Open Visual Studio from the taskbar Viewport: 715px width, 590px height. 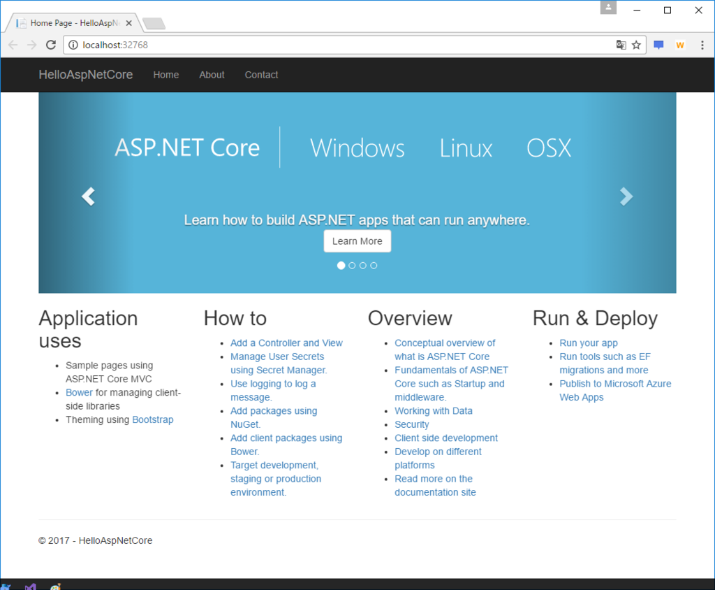[31, 587]
